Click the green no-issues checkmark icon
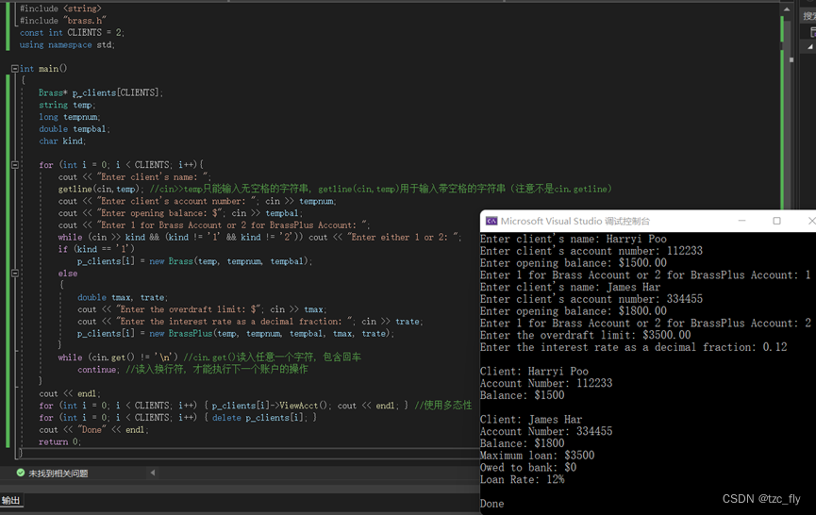Image resolution: width=816 pixels, height=515 pixels. [x=21, y=473]
